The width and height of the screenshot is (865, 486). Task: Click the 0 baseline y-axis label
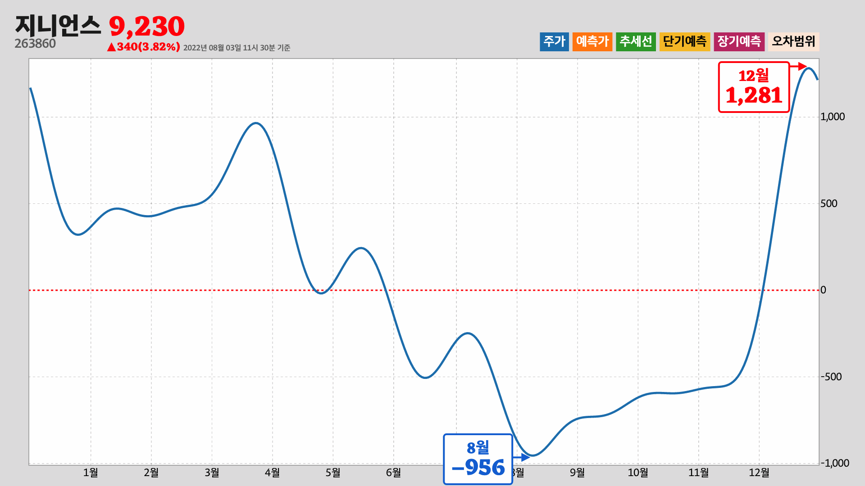[823, 290]
